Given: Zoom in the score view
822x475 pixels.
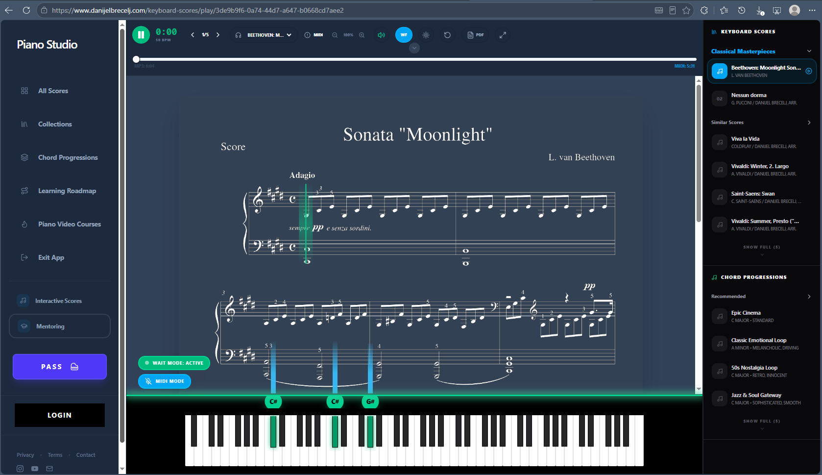Looking at the screenshot, I should [x=362, y=35].
